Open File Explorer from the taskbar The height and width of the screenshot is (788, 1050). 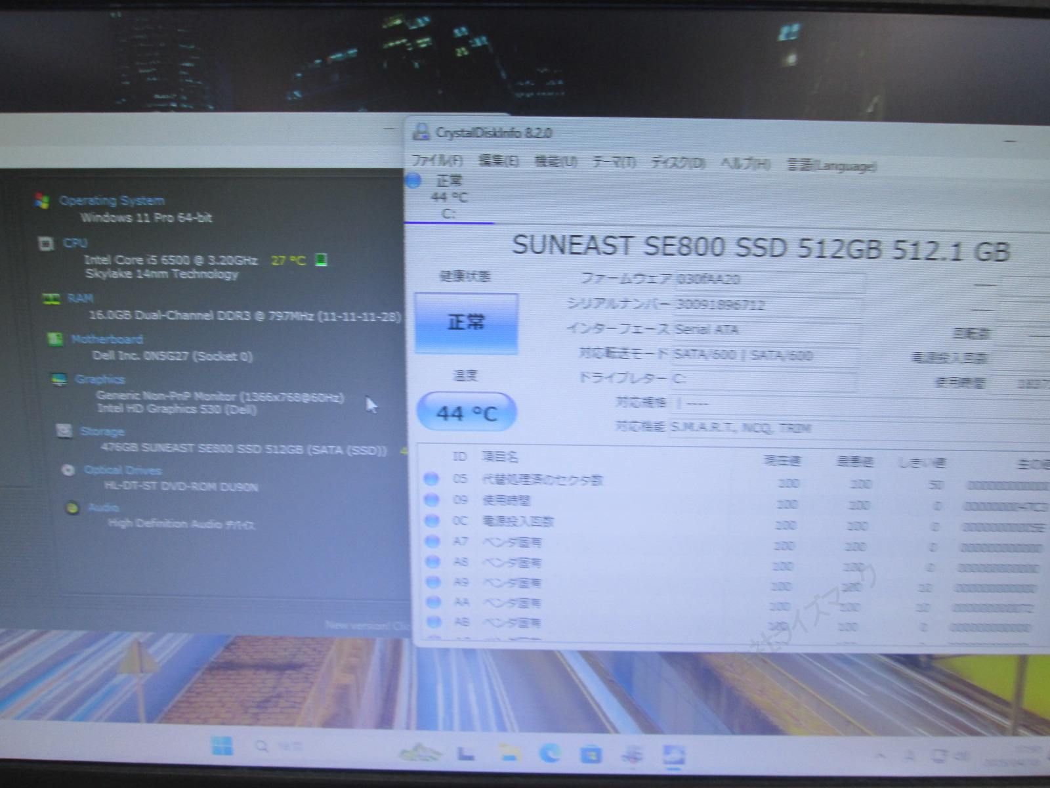[509, 752]
